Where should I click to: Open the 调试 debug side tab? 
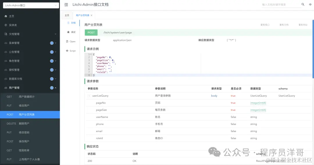(x=71, y=32)
